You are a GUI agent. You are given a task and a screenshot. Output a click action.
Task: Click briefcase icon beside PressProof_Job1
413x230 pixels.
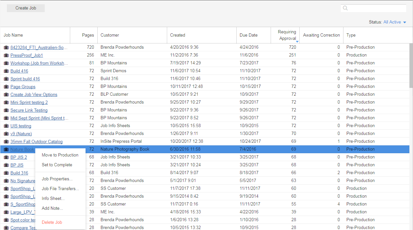click(6, 55)
